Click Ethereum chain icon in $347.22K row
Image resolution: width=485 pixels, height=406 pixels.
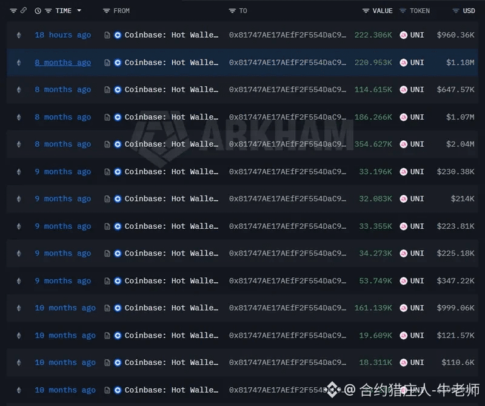19,281
